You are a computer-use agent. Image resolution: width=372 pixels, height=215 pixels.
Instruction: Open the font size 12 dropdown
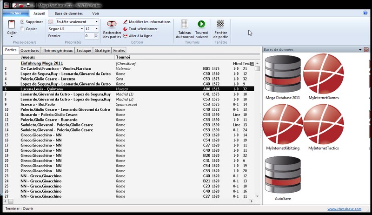point(96,29)
